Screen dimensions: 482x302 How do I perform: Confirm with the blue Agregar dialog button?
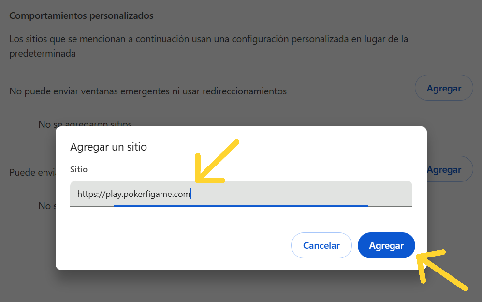click(x=386, y=245)
